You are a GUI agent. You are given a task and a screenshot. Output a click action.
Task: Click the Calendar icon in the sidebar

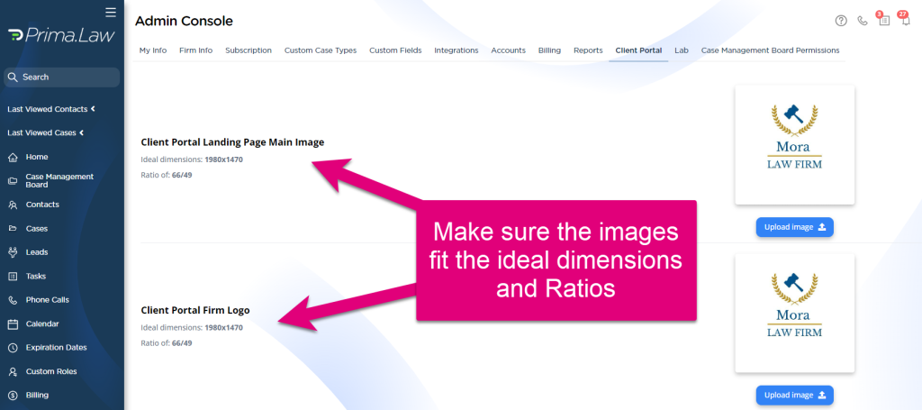13,324
